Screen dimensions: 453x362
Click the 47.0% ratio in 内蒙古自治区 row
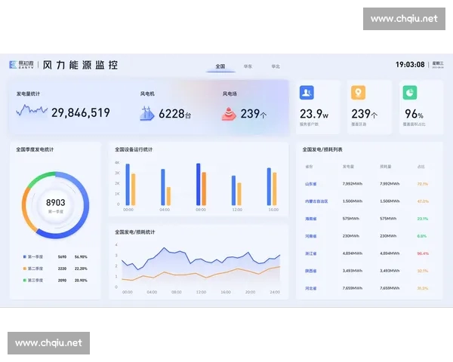point(423,201)
